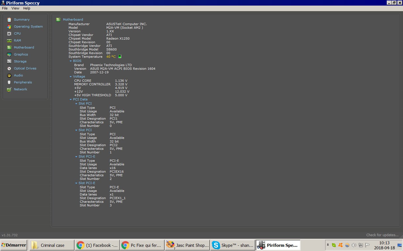Click the RAM stick icon in sidebar
The height and width of the screenshot is (251, 403).
tap(9, 40)
